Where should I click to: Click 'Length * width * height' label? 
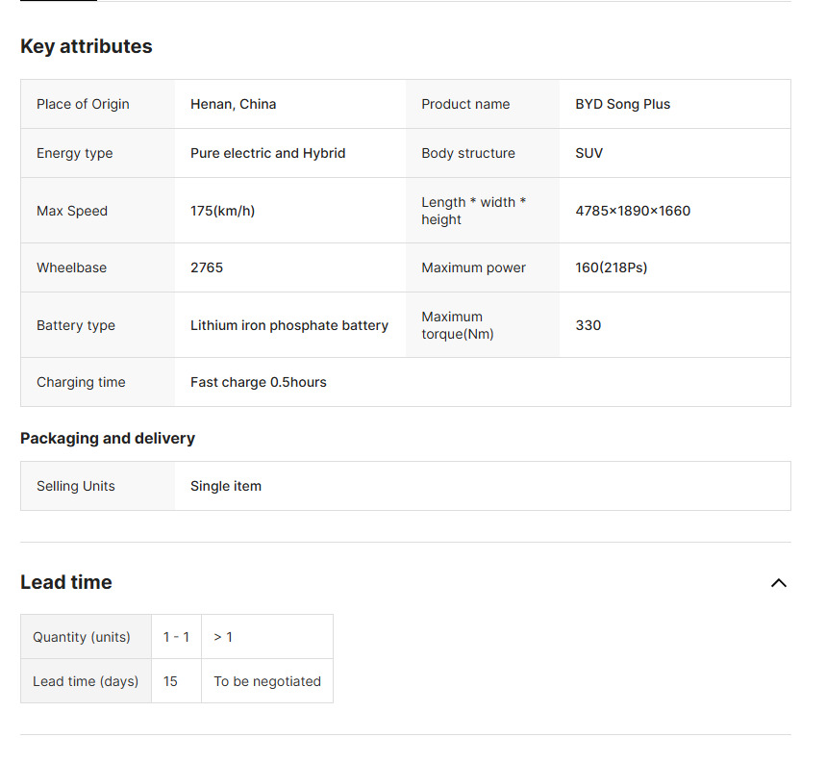[474, 211]
